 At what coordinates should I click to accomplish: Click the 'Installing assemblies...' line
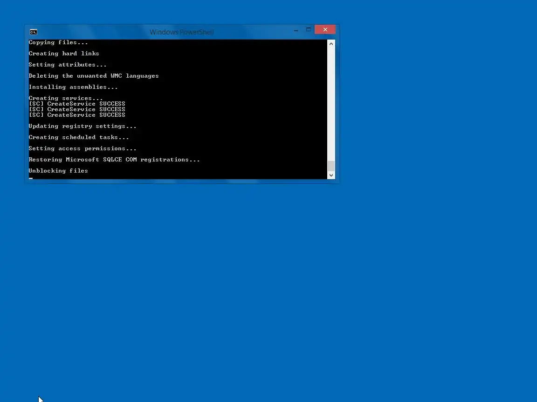pos(73,87)
